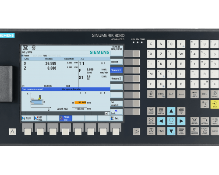Click the Tool list softkey
This screenshot has width=219, height=175.
(x=117, y=62)
